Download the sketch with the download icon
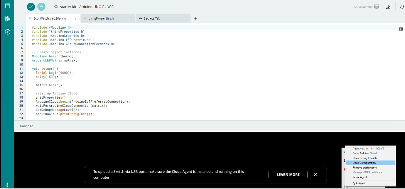This screenshot has height=189, width=405. click(388, 6)
